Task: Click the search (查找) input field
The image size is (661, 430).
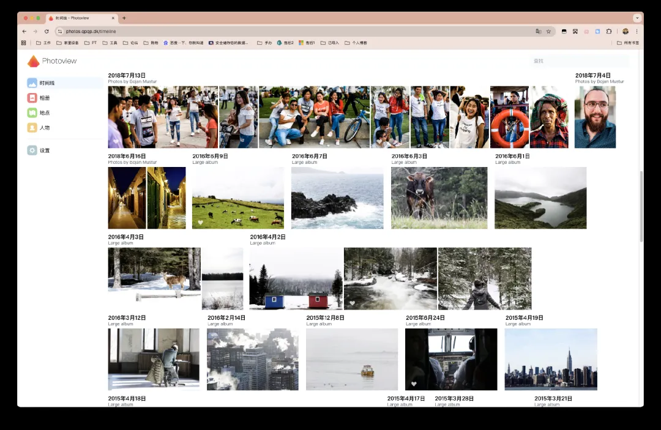Action: click(578, 61)
